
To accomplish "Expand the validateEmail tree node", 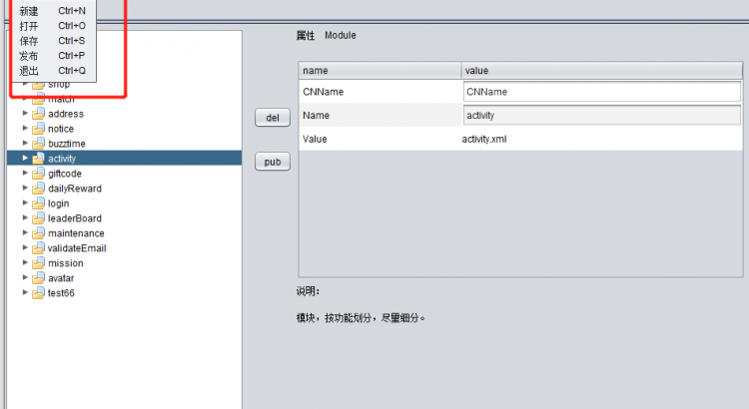I will tap(26, 248).
